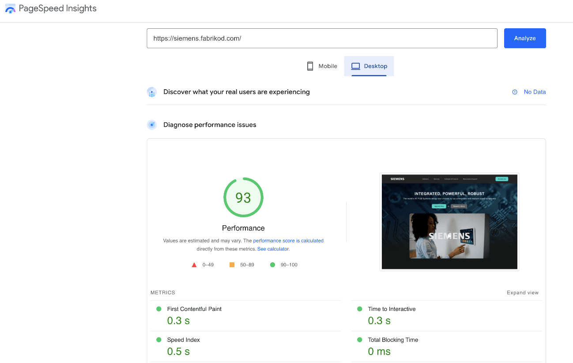
Task: Open the 'performance score is calculated' link
Action: [x=288, y=241]
